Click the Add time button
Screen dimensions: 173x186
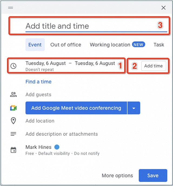click(153, 66)
